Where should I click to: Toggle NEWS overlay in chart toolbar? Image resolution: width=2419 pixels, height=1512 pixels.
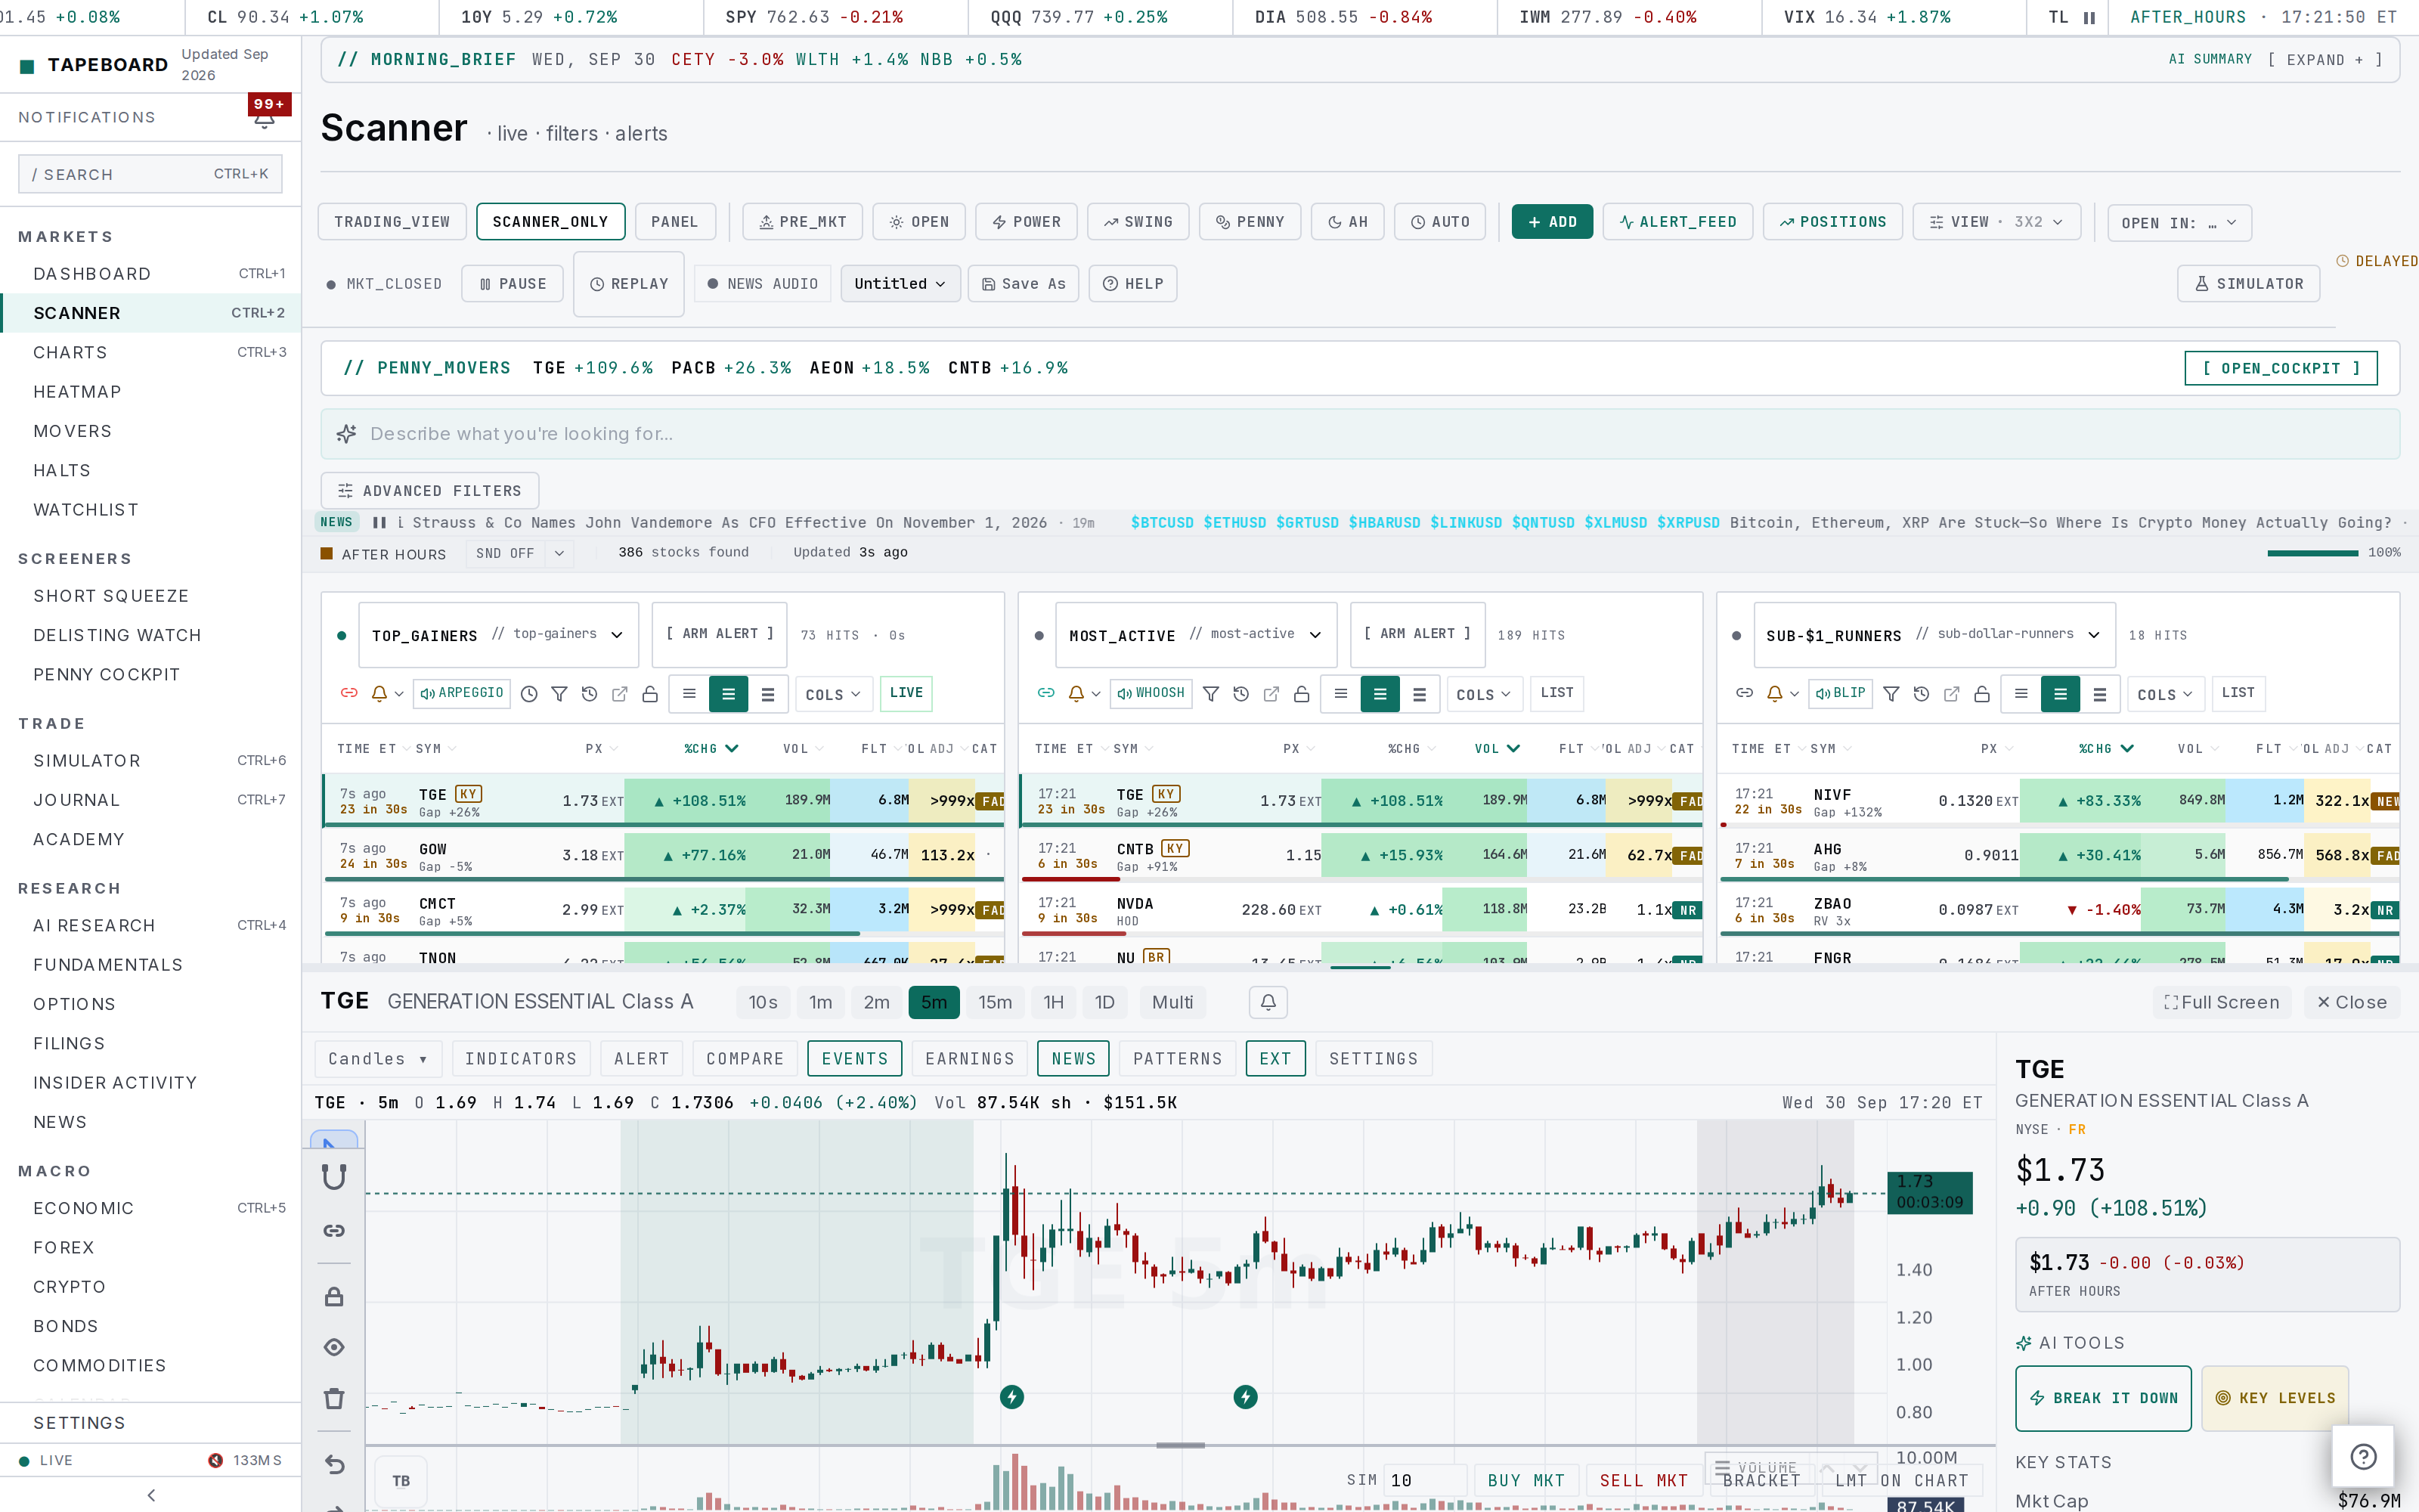click(x=1073, y=1059)
